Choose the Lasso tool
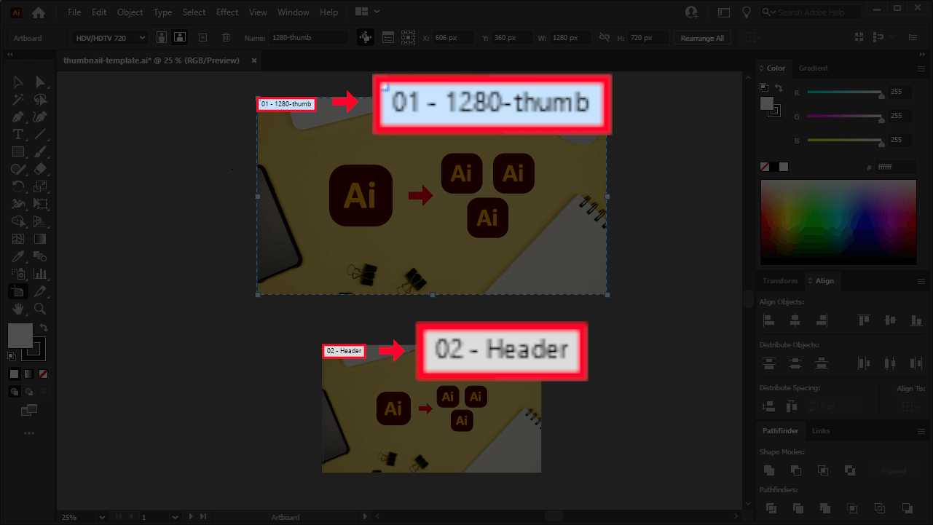933x525 pixels. click(x=41, y=99)
